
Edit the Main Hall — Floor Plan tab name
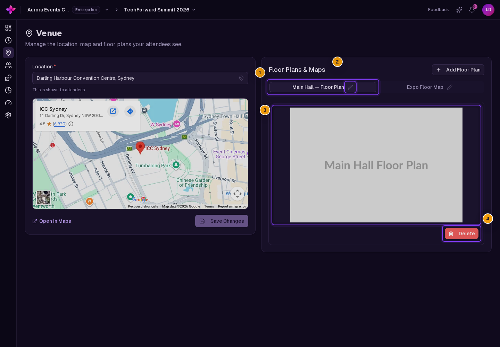(x=350, y=87)
